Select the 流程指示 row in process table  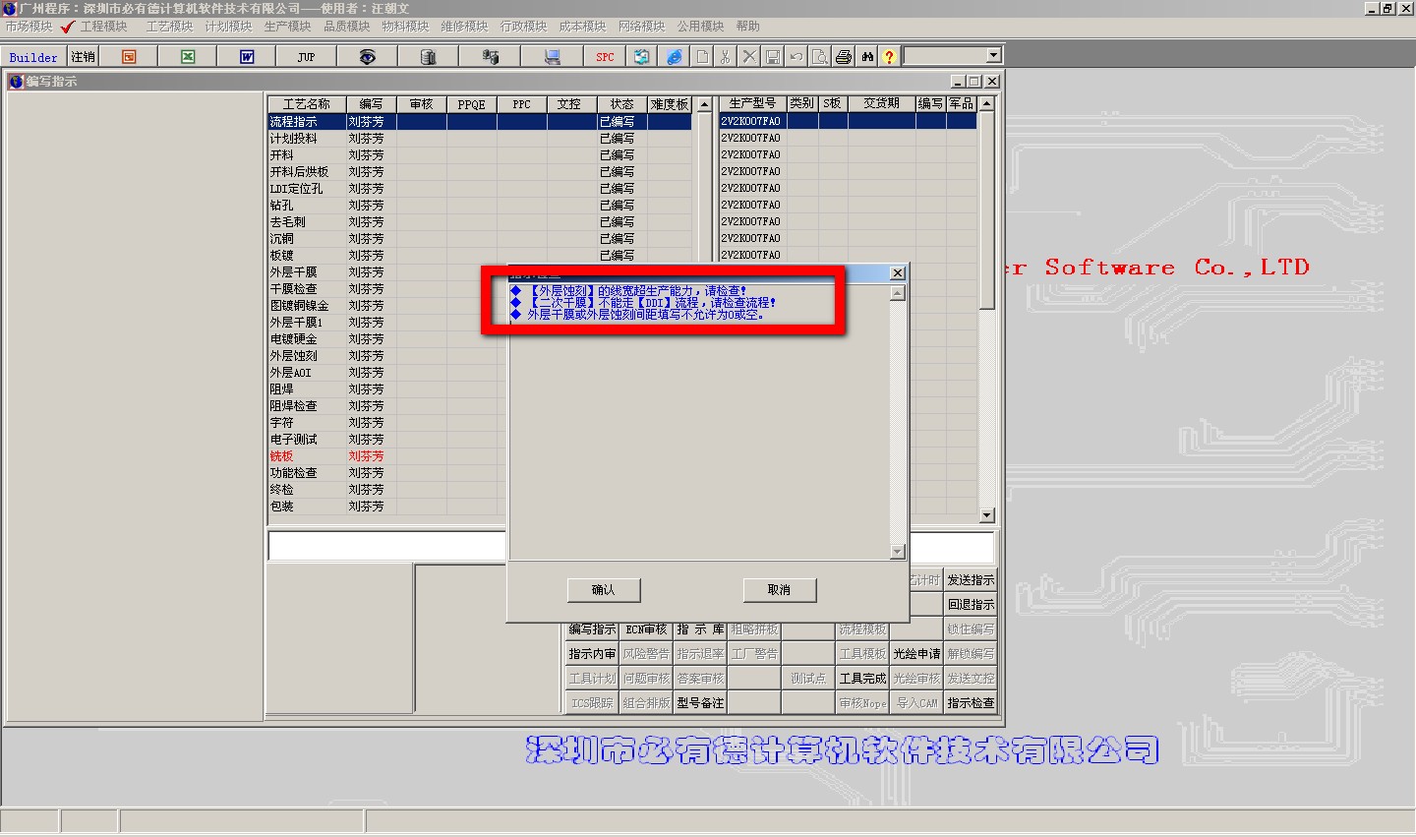(480, 122)
